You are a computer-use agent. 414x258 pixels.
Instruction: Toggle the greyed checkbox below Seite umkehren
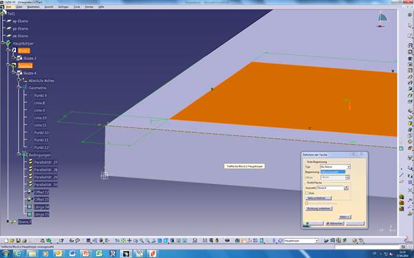307,203
